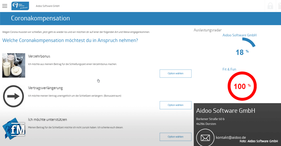Click the envelope contact icon

coord(205,138)
